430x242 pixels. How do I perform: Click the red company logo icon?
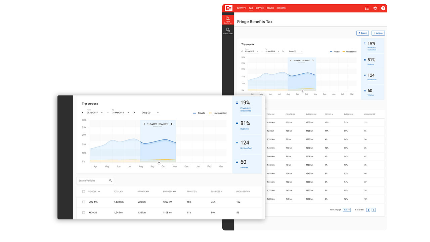(229, 8)
